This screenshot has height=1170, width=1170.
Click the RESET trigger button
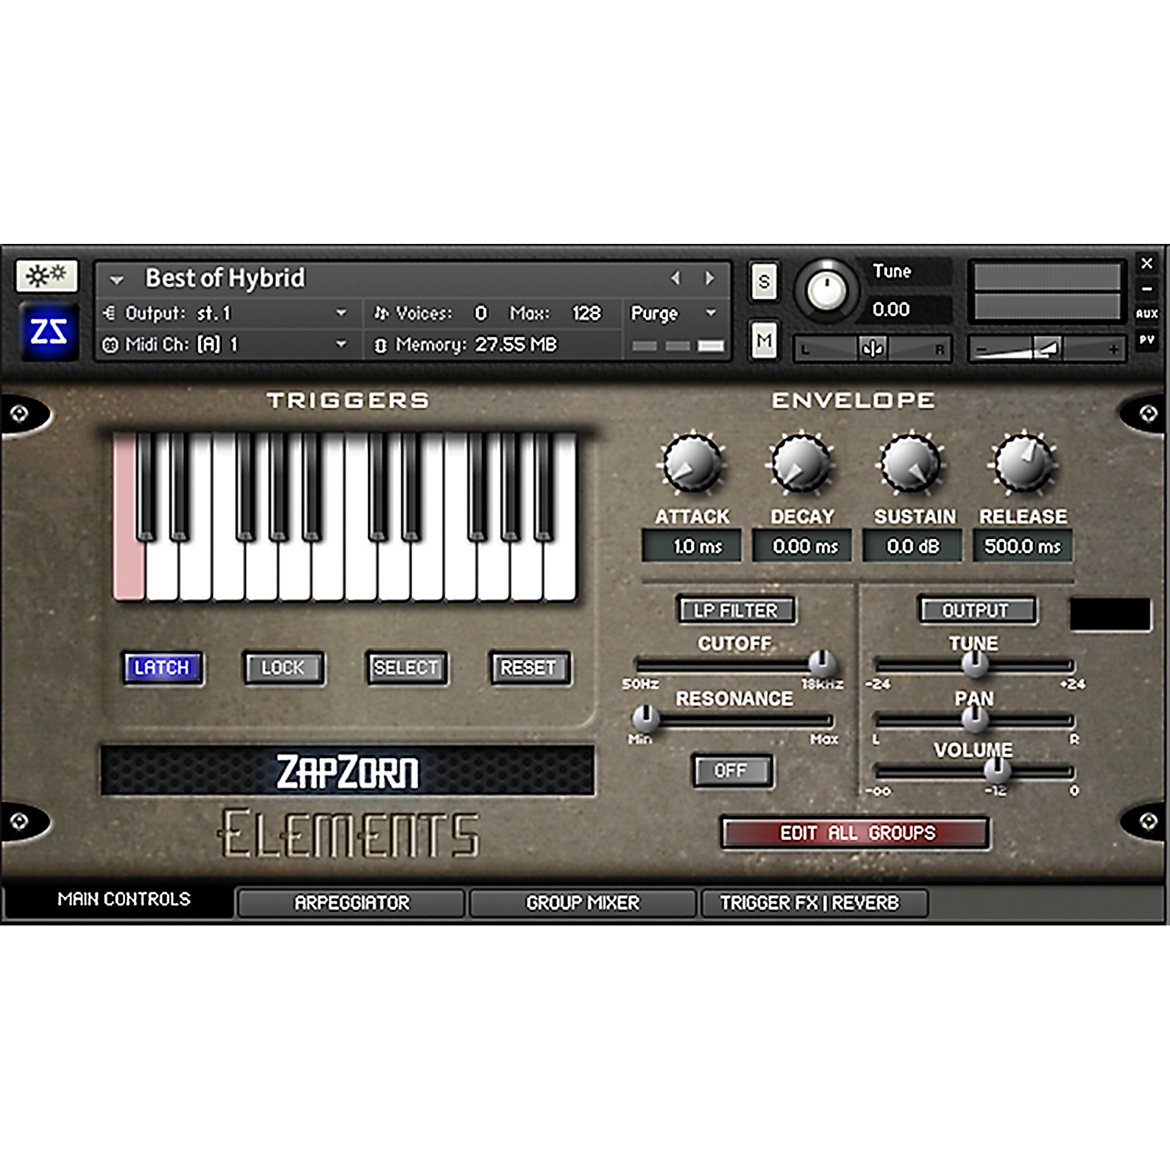click(x=529, y=667)
